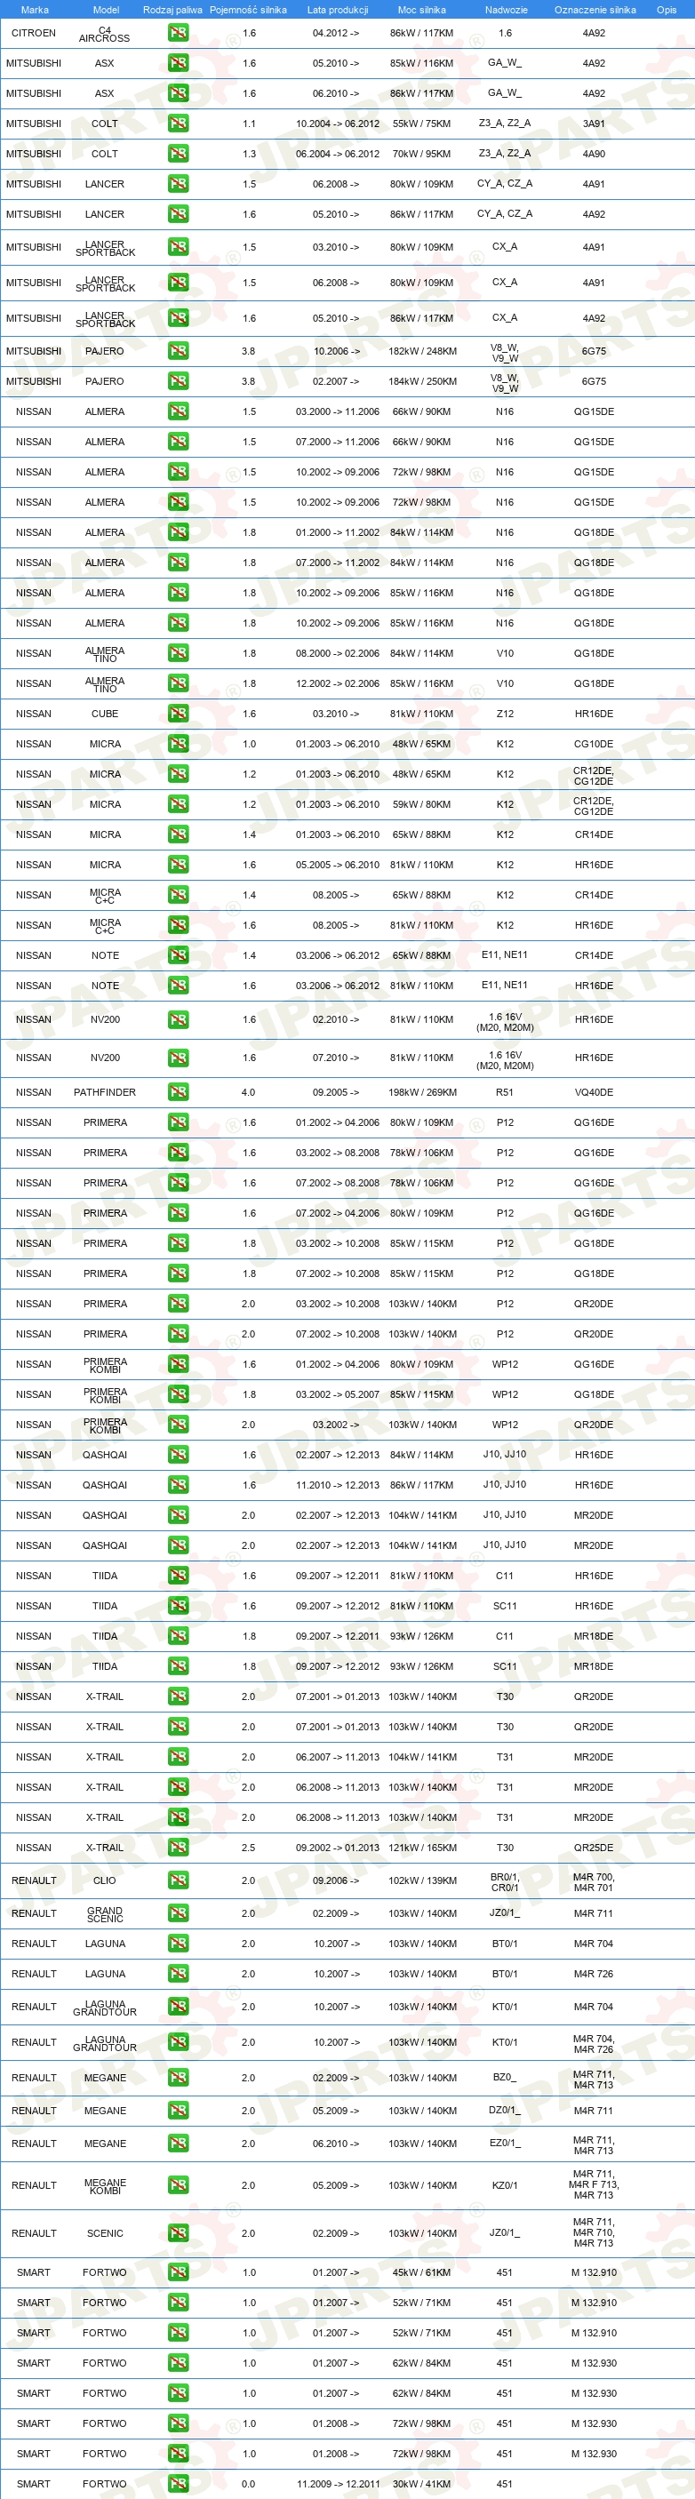Click the fuel icon for Micra 1.6 05.2005
This screenshot has height=2499, width=695.
[x=178, y=865]
